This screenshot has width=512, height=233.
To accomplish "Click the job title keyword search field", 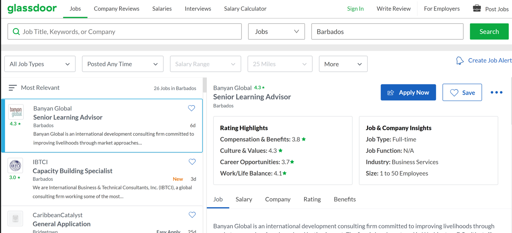I will pyautogui.click(x=124, y=31).
